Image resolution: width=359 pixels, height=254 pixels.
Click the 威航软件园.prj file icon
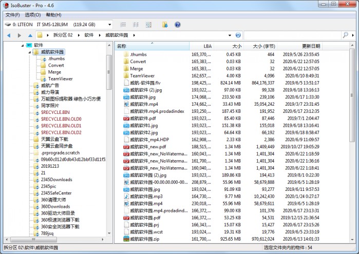point(126,225)
